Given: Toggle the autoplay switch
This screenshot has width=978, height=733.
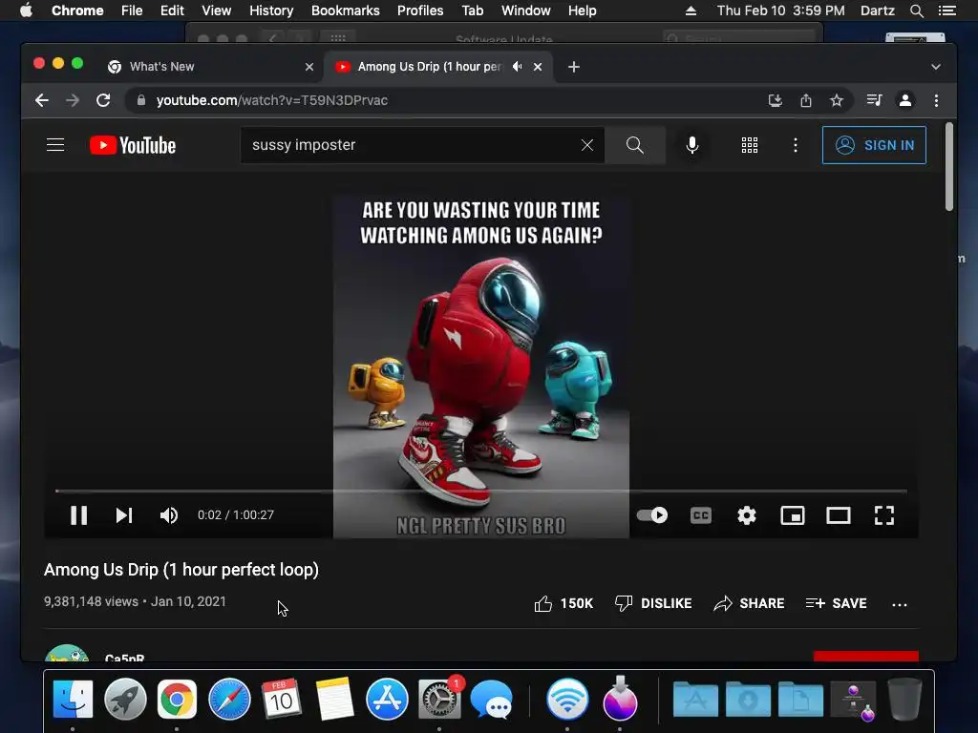Looking at the screenshot, I should (x=652, y=515).
